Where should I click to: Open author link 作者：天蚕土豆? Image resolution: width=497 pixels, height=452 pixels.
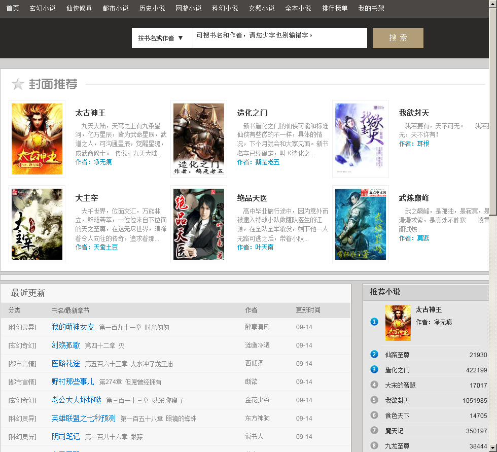click(96, 247)
